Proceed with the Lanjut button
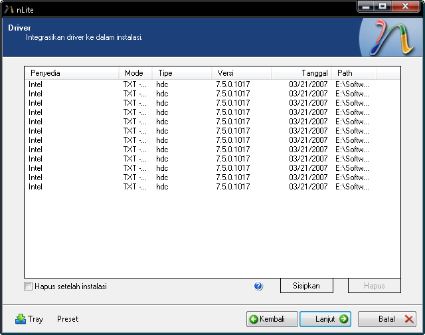This screenshot has width=425, height=335. 325,319
